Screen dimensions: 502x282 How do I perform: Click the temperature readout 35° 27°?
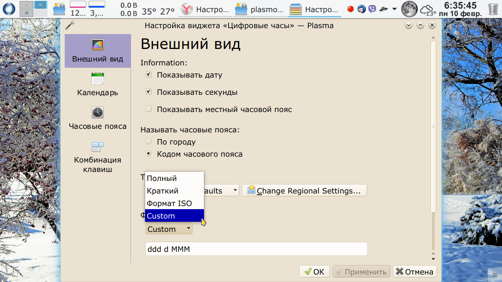(x=158, y=11)
